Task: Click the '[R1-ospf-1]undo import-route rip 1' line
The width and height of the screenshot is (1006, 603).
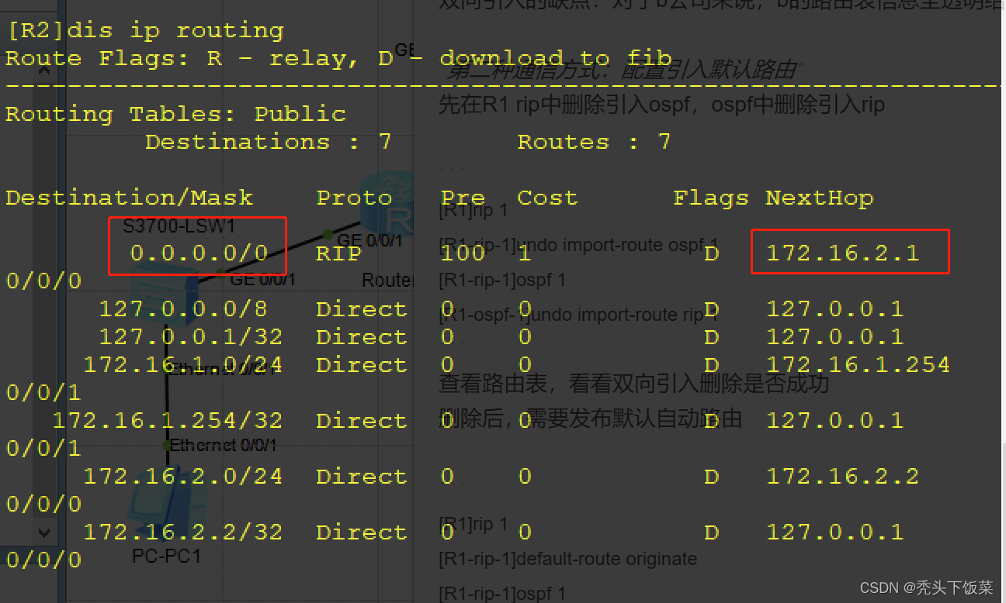Action: pyautogui.click(x=579, y=315)
